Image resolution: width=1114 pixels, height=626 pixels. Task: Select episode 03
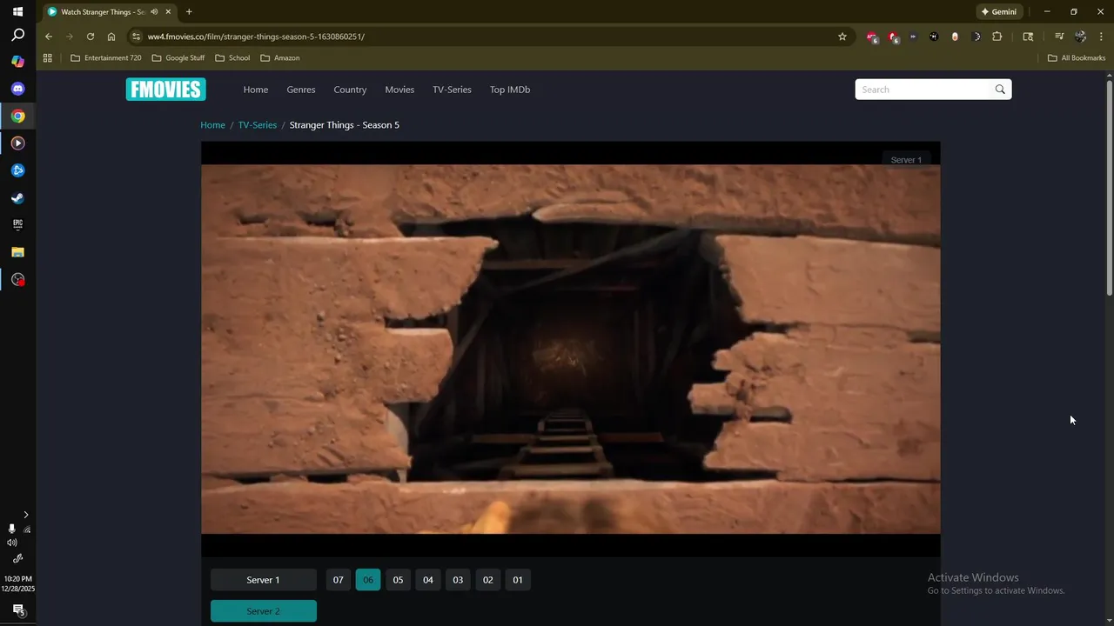point(458,580)
